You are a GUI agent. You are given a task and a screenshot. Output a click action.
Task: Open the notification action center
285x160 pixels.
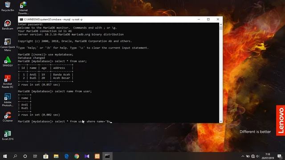point(280,156)
